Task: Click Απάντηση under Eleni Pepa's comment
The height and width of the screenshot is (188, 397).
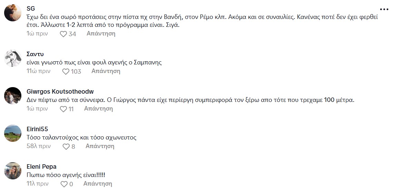Action: (x=98, y=184)
